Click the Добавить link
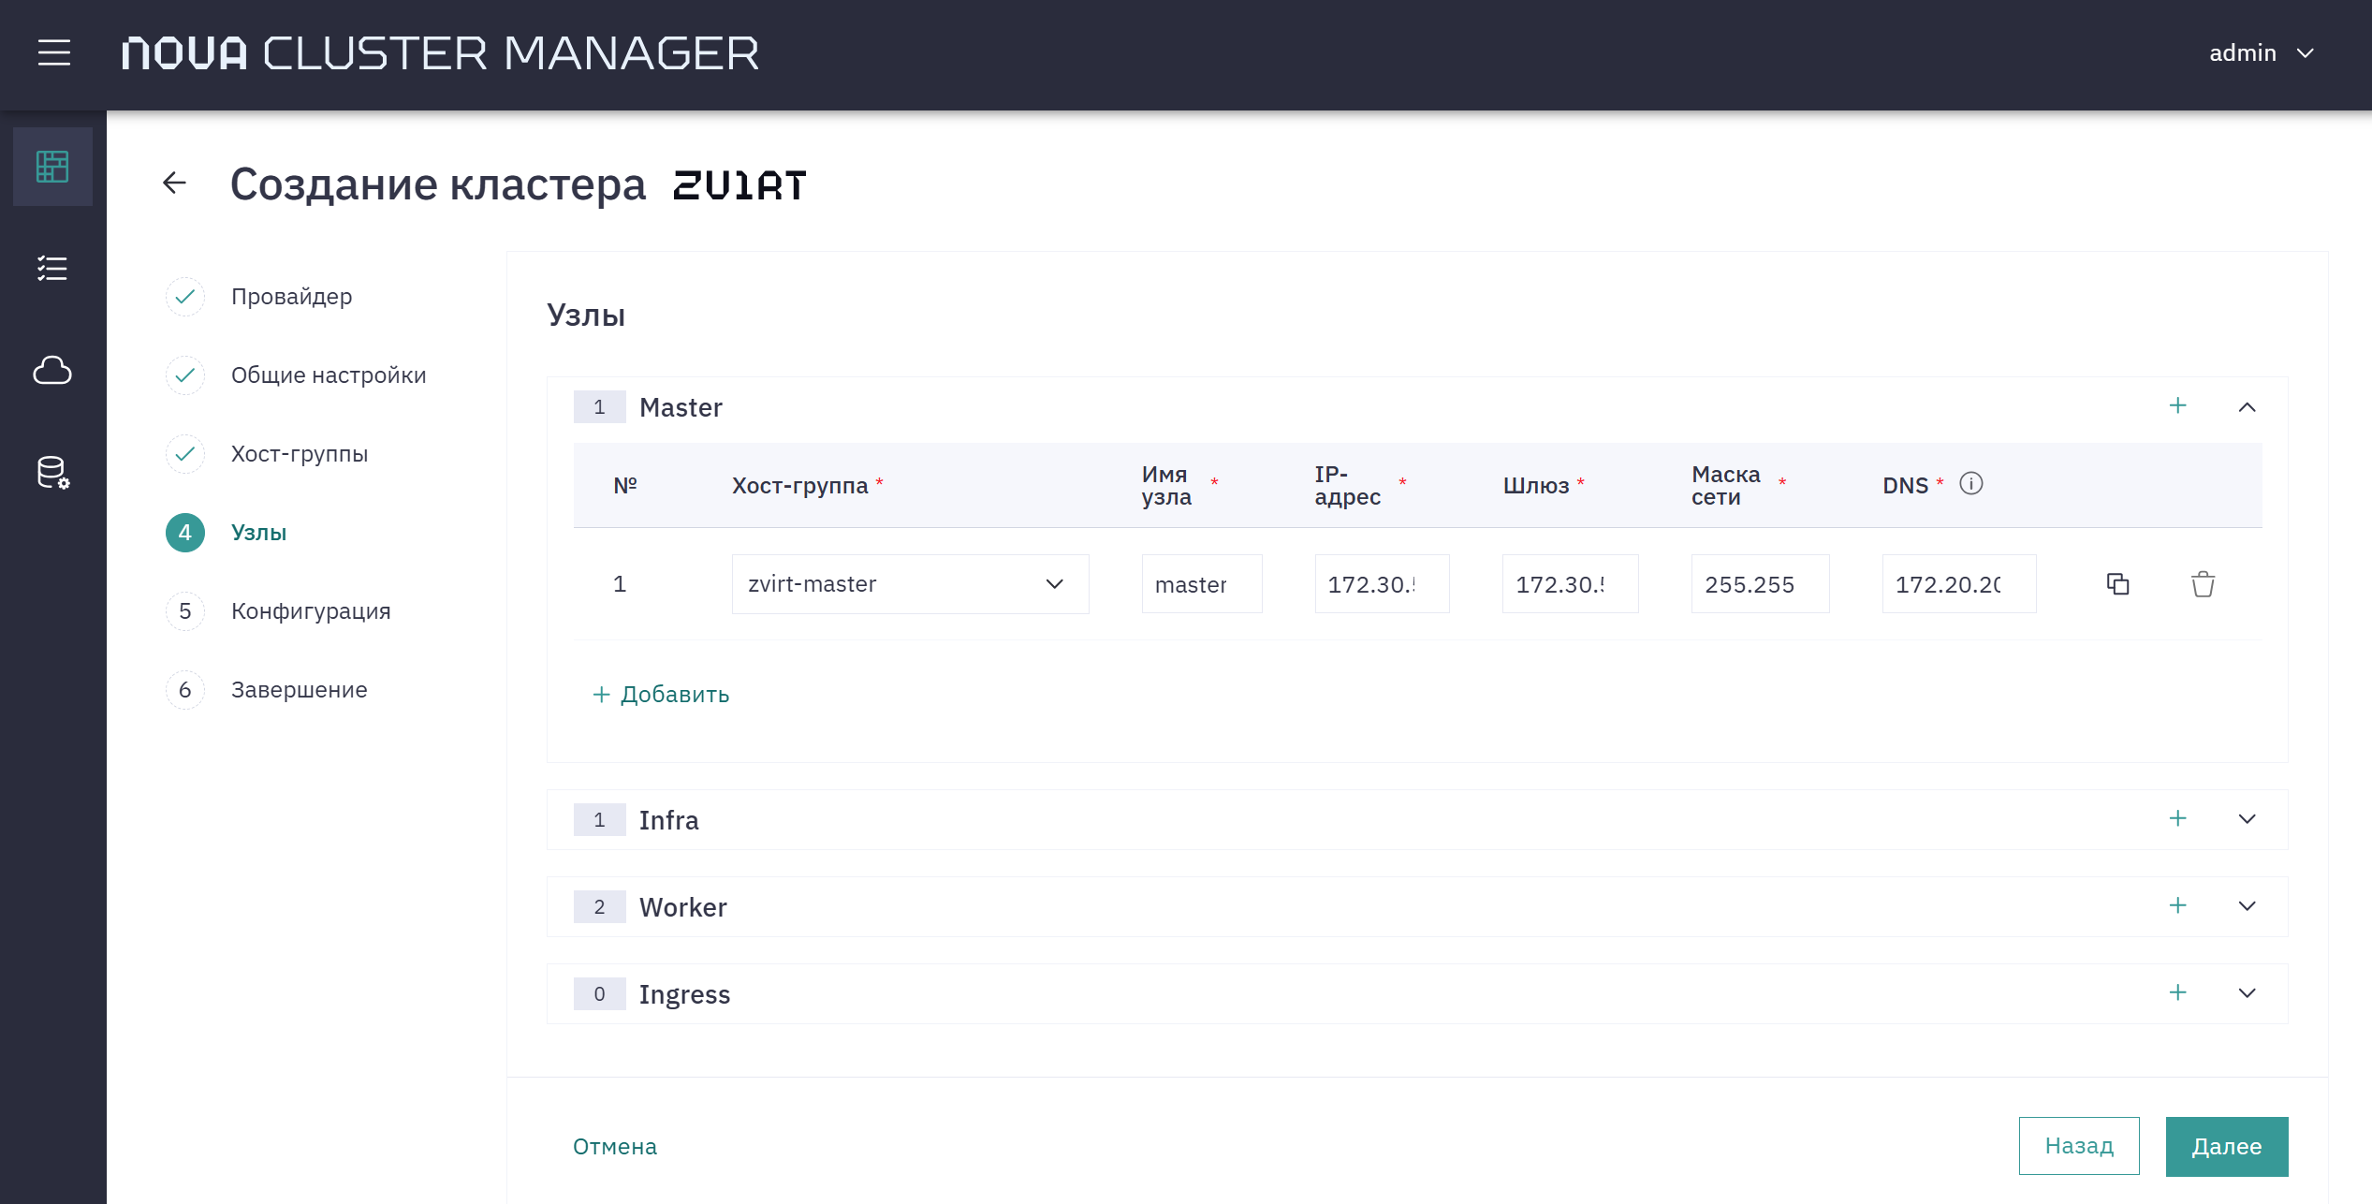Image resolution: width=2372 pixels, height=1204 pixels. click(661, 695)
